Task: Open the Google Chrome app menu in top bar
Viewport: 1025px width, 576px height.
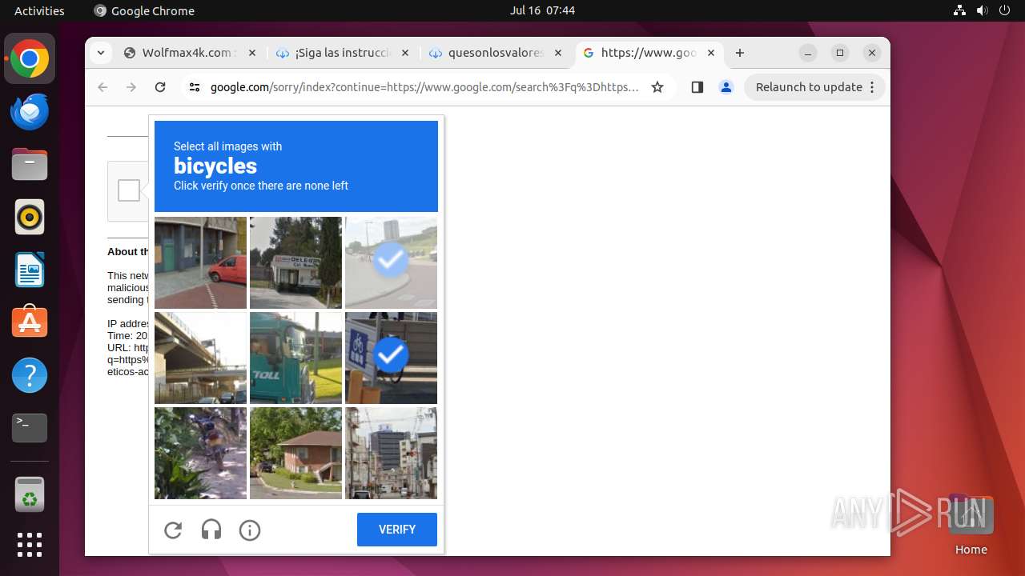Action: coord(144,10)
